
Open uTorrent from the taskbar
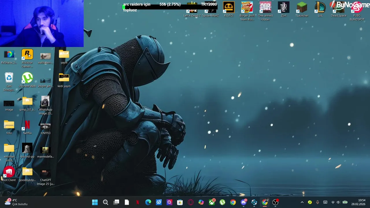click(x=222, y=202)
